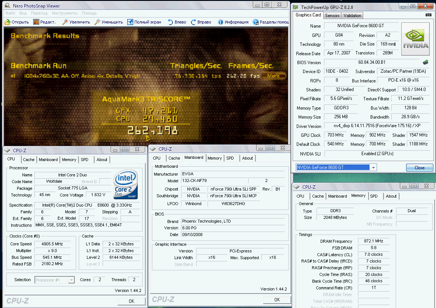436x308 pixels.
Task: Open the GPU selection dropdown in GPU-Z
Action: (x=373, y=167)
